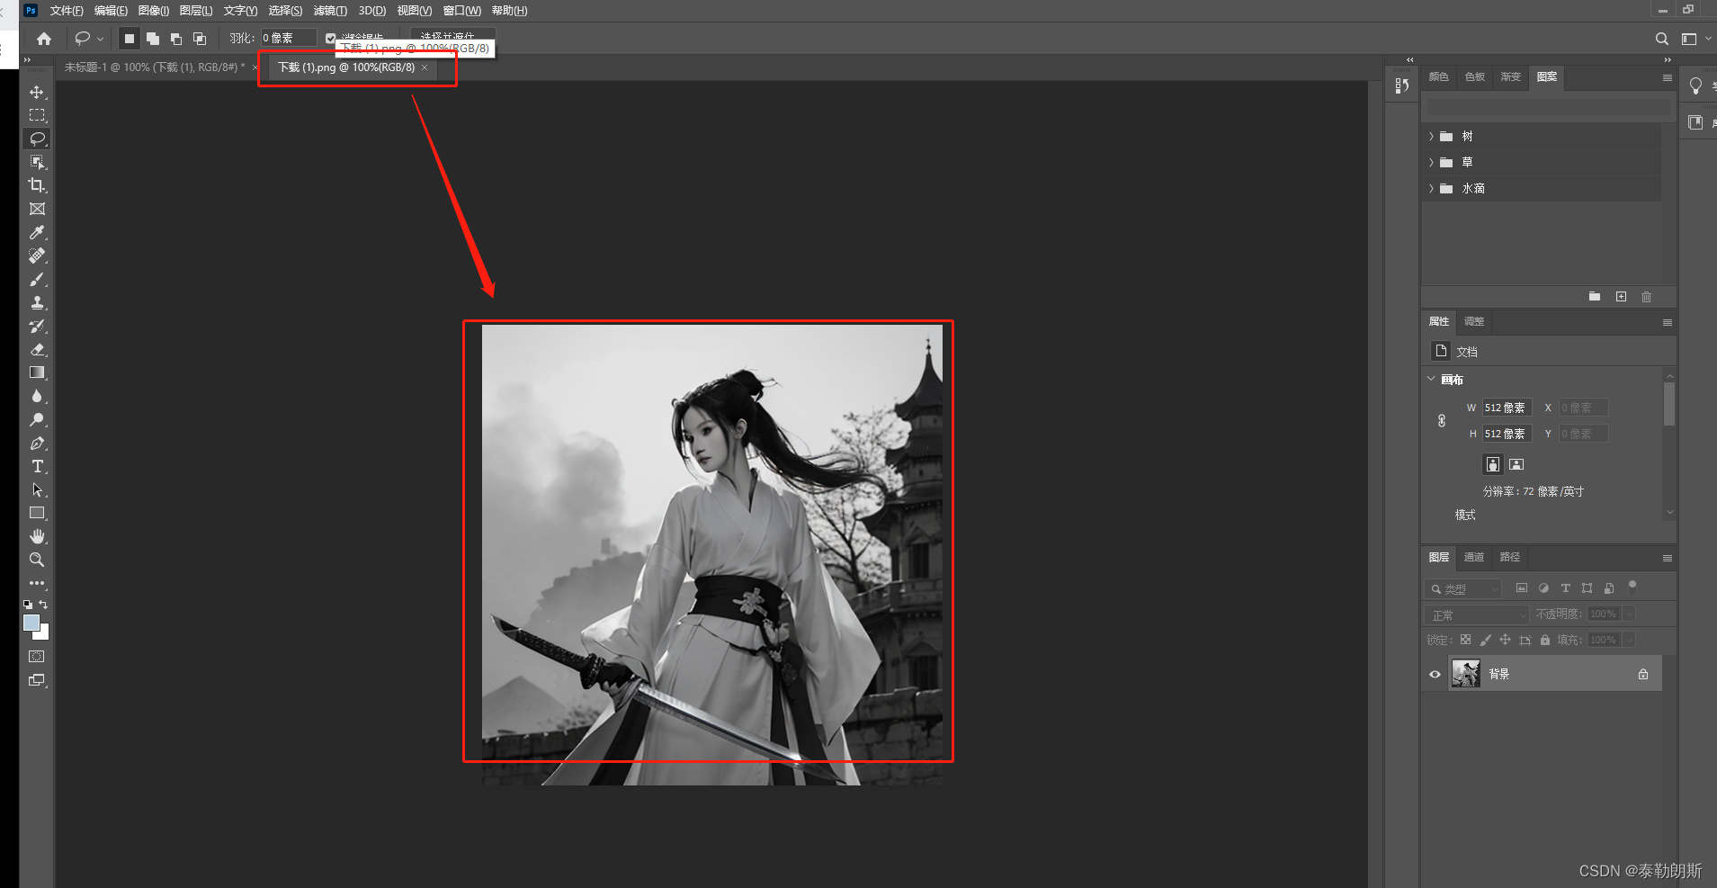Open the layer filter 类型 dropdown
The image size is (1717, 888).
coord(1462,588)
